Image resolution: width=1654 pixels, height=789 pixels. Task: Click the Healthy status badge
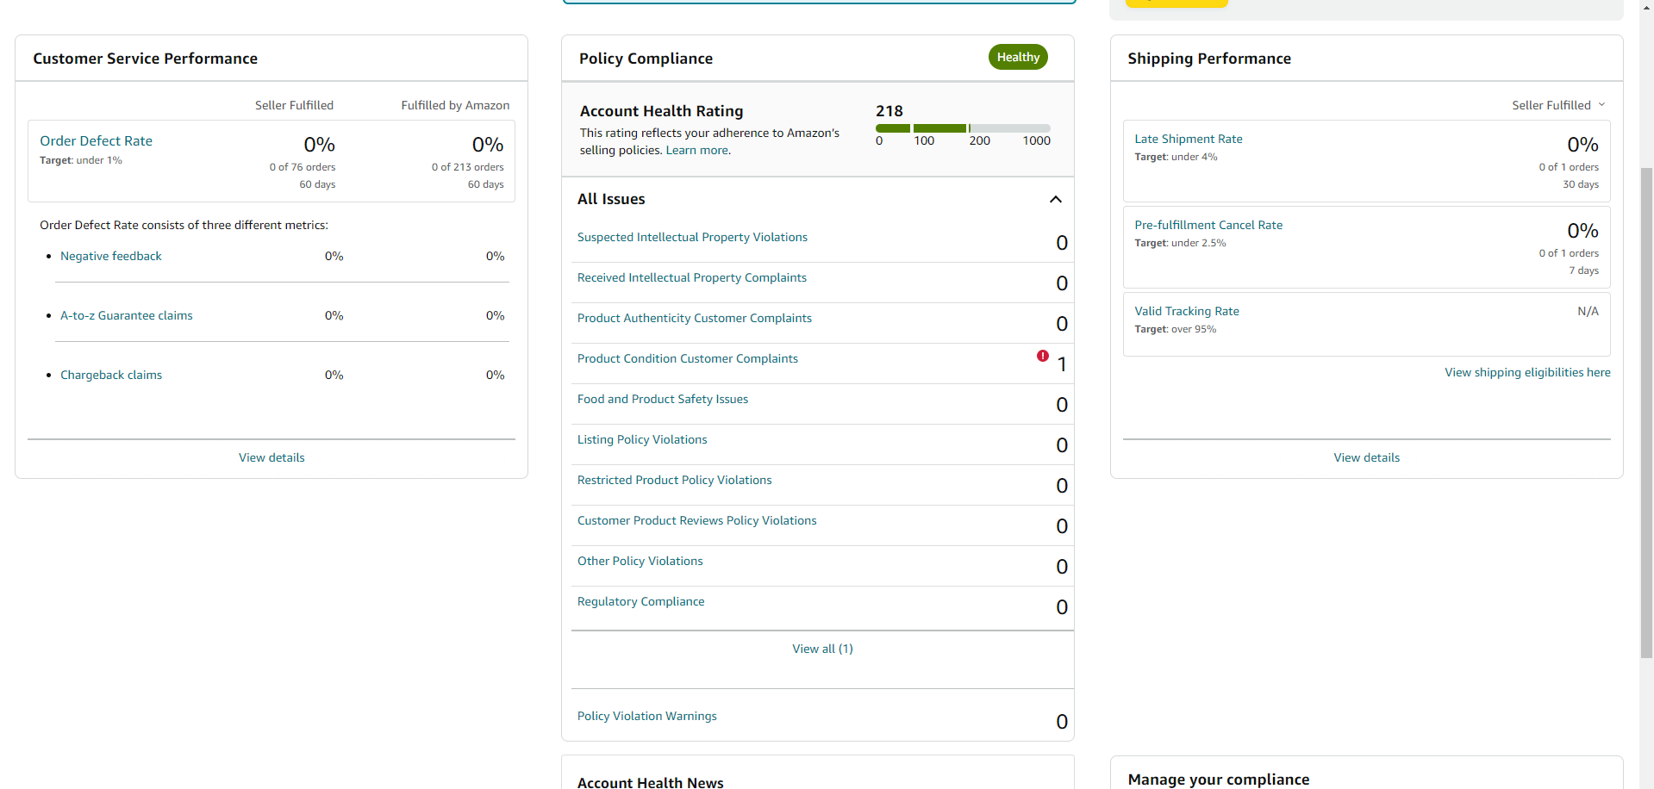(1018, 57)
